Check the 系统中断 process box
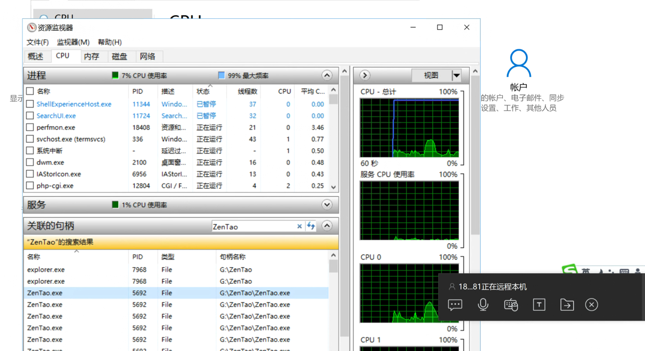645x351 pixels. (x=30, y=150)
